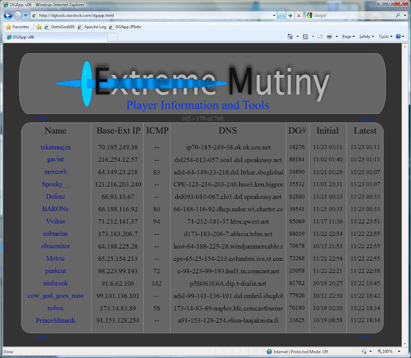This screenshot has width=411, height=358.
Task: Open the recent pages dropdown arrow
Action: point(25,15)
